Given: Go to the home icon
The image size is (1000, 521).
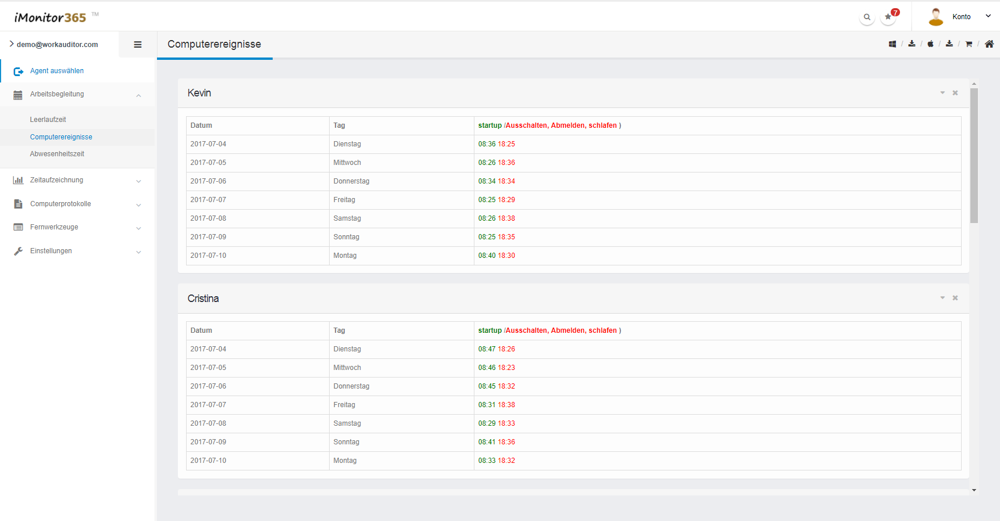Looking at the screenshot, I should tap(989, 44).
